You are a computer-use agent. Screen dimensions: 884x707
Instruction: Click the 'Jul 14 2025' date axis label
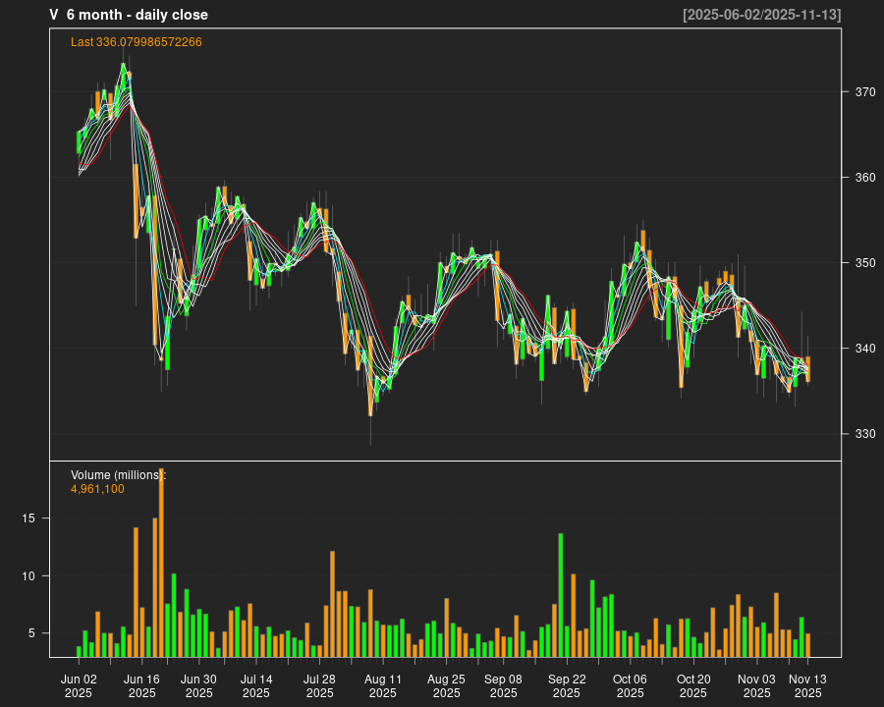coord(256,685)
